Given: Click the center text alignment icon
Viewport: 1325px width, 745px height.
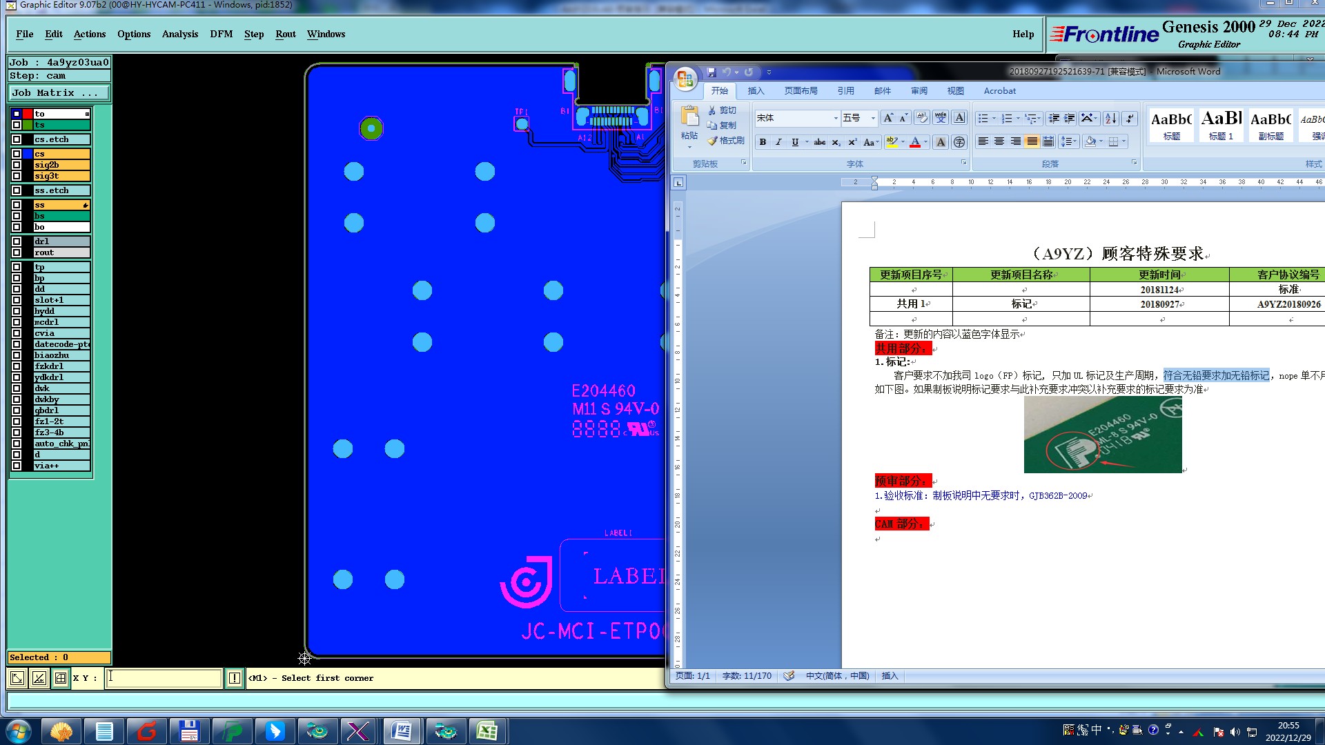Looking at the screenshot, I should click(x=999, y=141).
